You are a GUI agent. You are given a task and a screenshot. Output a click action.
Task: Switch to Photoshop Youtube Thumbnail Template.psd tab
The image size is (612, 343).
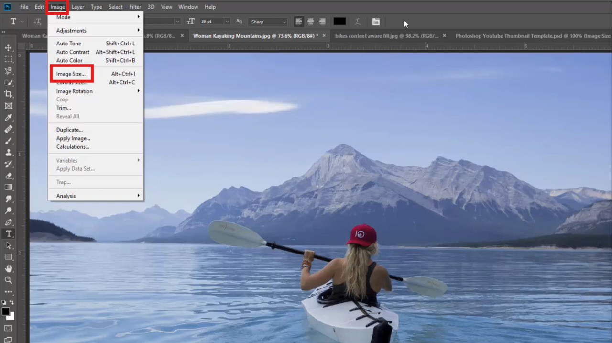(x=533, y=36)
